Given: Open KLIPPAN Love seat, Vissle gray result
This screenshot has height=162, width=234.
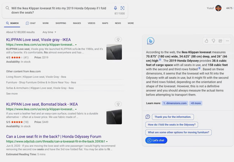Looking at the screenshot, I should (39, 40).
